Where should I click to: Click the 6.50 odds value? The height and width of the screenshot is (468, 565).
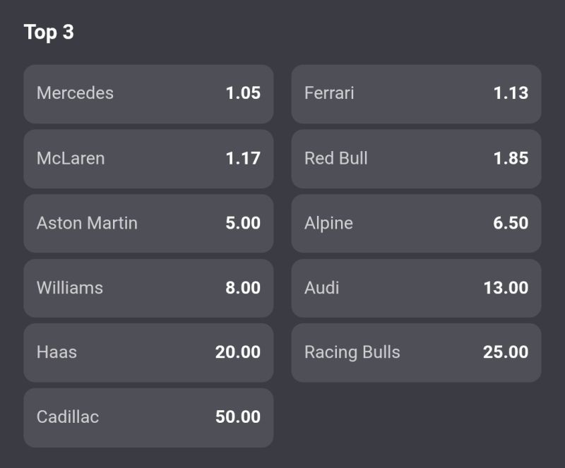[511, 223]
